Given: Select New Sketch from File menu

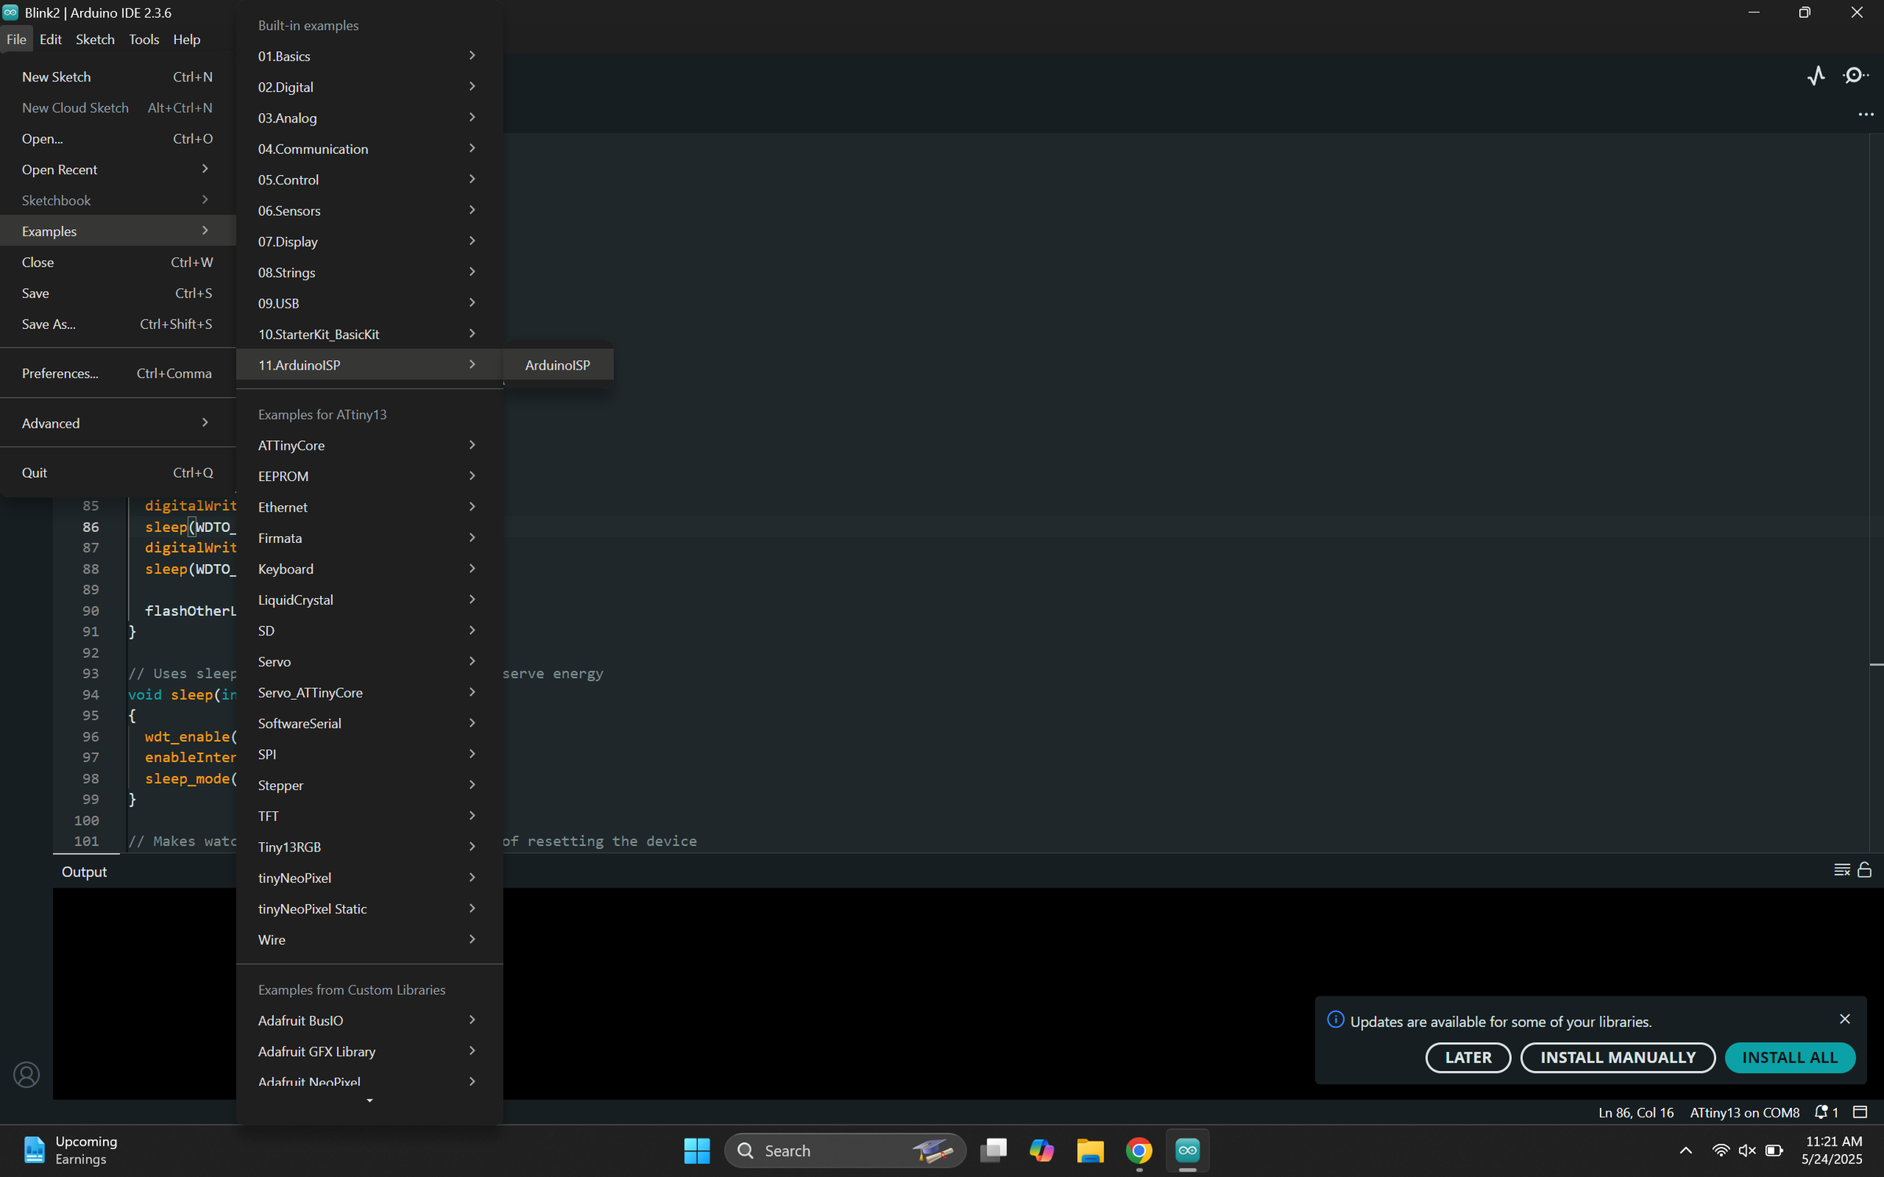Looking at the screenshot, I should pyautogui.click(x=118, y=77).
